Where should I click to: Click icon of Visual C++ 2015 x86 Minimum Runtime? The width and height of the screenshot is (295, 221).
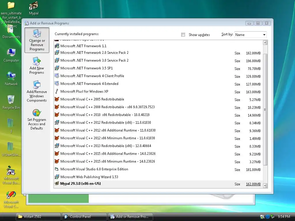tap(57, 161)
